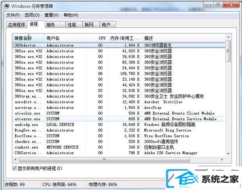This screenshot has width=242, height=190.
Task: Open the 查看(V) menu
Action: coord(51,15)
